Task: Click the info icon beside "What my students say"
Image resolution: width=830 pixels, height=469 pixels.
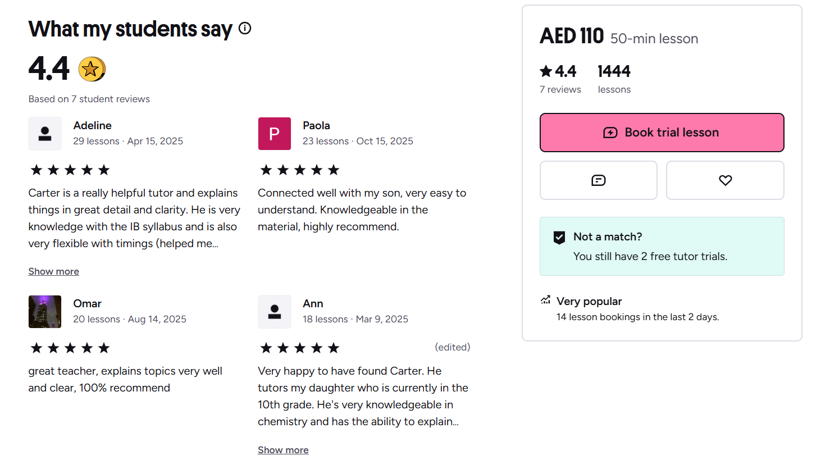Action: (245, 28)
